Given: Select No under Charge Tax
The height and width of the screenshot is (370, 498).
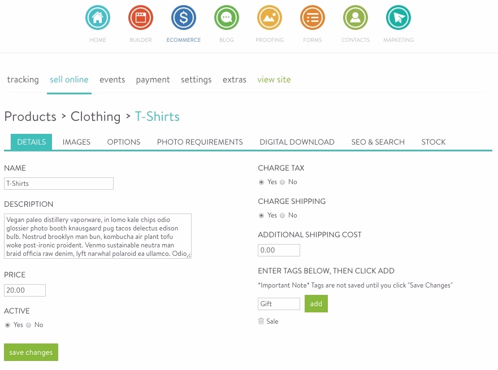Looking at the screenshot, I should (282, 182).
